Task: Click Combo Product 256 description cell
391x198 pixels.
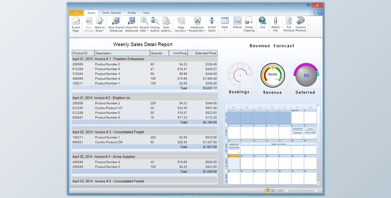Action: (x=109, y=142)
